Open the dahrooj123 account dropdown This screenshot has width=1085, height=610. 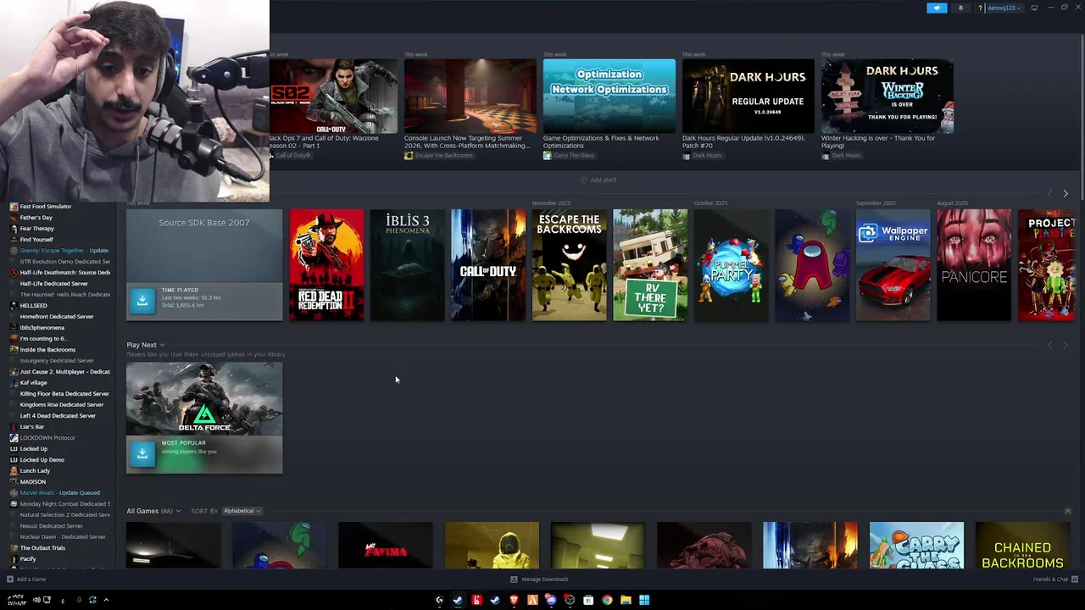1004,8
